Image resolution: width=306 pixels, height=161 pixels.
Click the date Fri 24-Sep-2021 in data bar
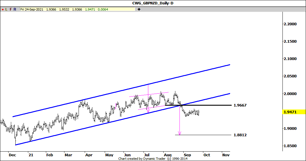coord(32,9)
